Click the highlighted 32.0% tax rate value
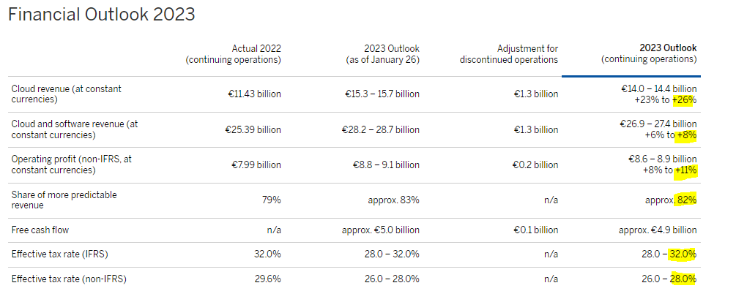This screenshot has width=736, height=291. (683, 254)
